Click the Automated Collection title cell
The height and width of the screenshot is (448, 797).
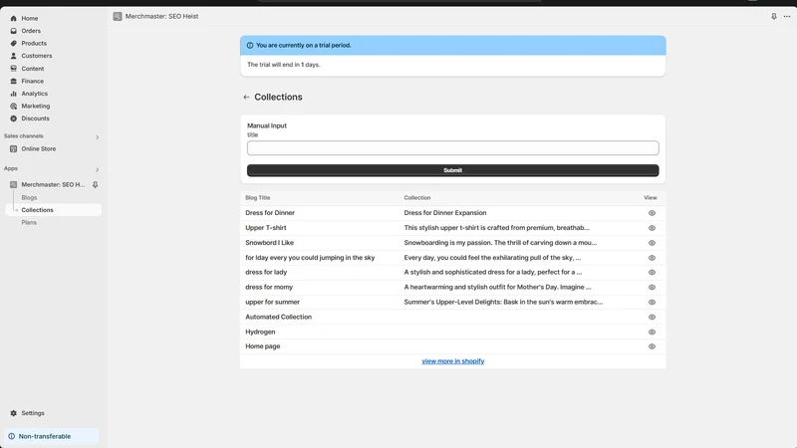pos(279,317)
